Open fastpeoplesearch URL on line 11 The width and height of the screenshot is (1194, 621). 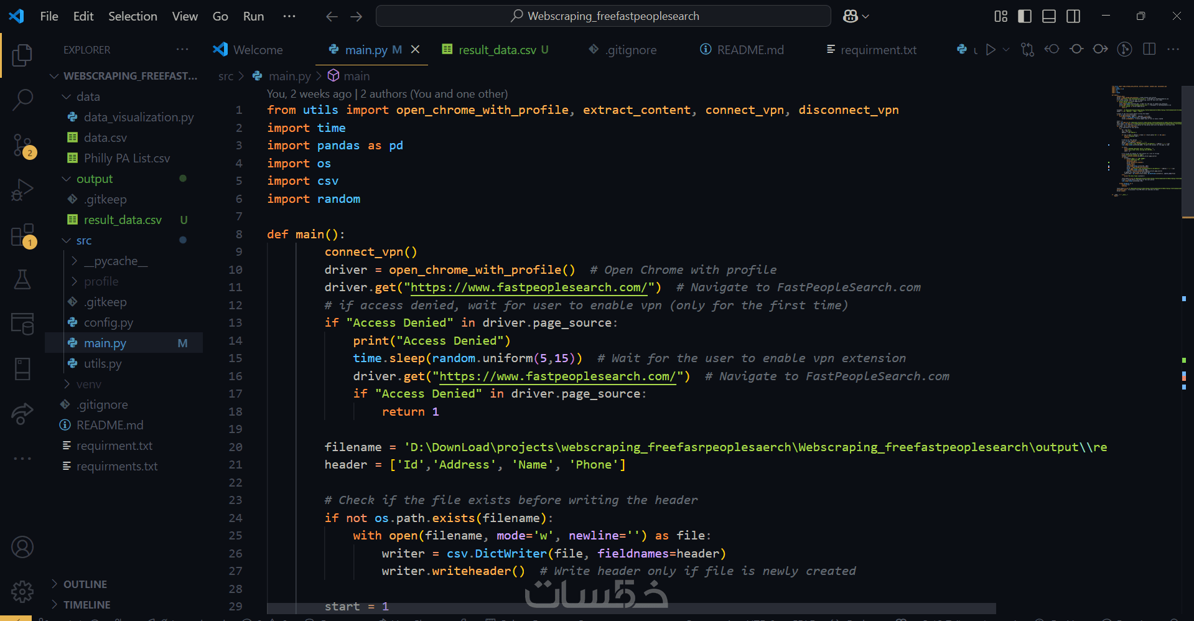pyautogui.click(x=529, y=287)
